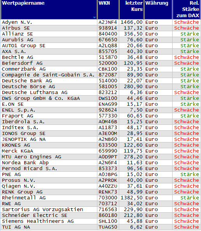This screenshot has width=201, height=231.
Task: Click WKN RENK73 cell
Action: 108,192
